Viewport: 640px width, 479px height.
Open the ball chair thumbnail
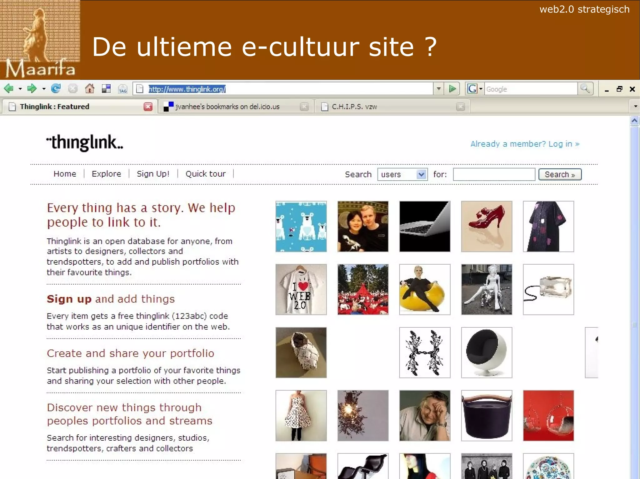[x=487, y=353]
